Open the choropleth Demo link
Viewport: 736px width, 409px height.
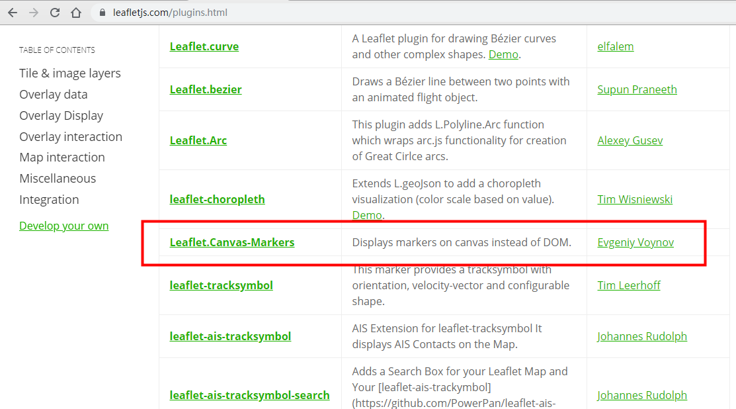pyautogui.click(x=367, y=214)
